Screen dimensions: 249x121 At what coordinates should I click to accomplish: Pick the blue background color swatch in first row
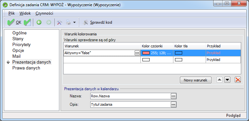point(179,53)
